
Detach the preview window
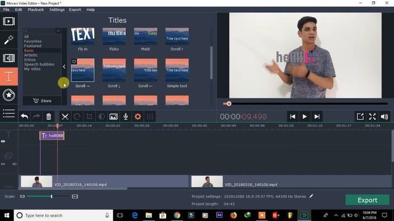coord(360,117)
